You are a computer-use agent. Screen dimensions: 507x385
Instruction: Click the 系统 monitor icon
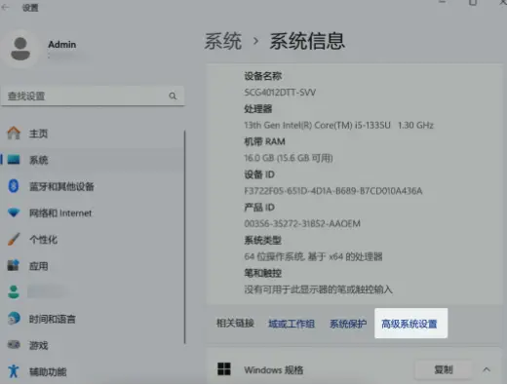tap(14, 160)
